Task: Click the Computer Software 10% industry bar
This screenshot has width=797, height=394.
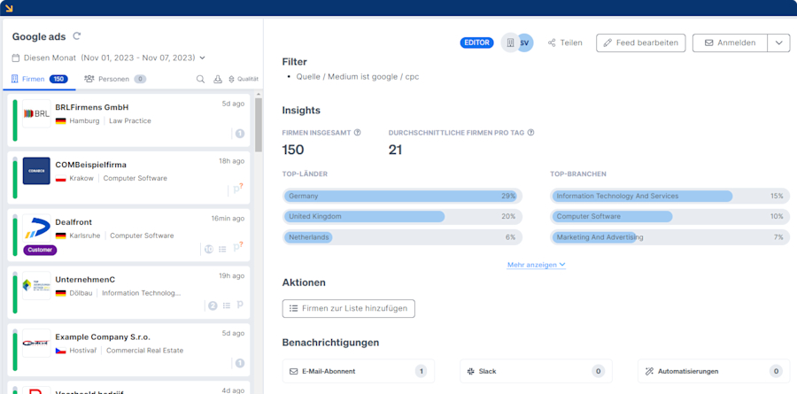Action: pos(670,216)
